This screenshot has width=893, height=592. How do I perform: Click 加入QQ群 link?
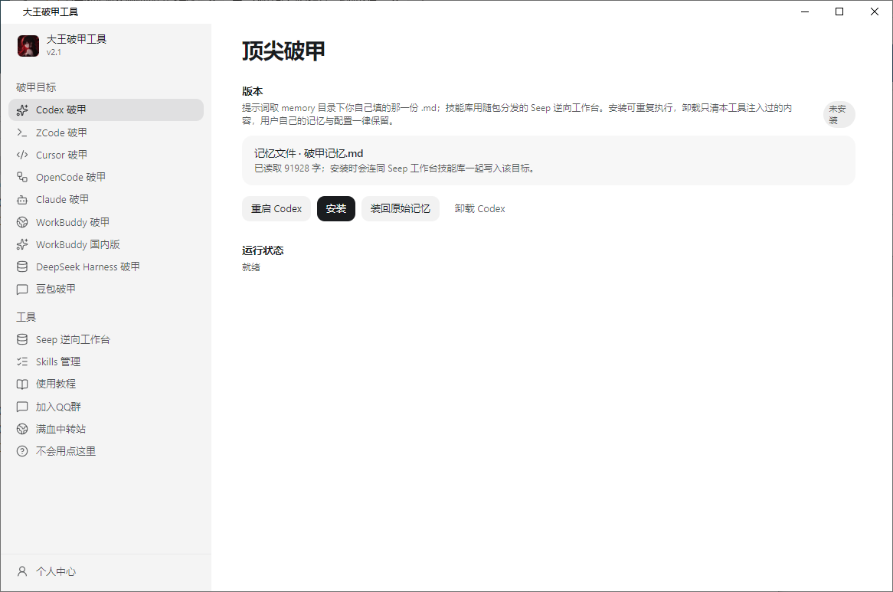click(x=106, y=407)
